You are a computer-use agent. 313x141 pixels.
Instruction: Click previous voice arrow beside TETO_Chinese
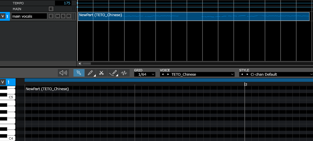[163, 74]
